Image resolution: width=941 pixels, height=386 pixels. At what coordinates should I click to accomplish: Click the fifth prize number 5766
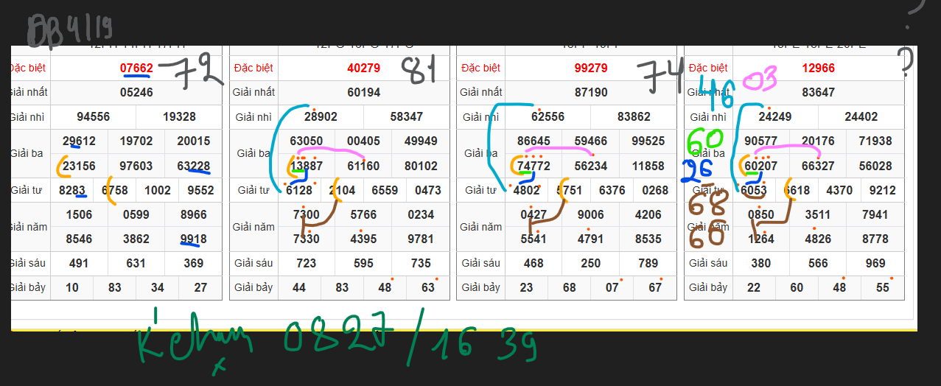click(x=363, y=215)
